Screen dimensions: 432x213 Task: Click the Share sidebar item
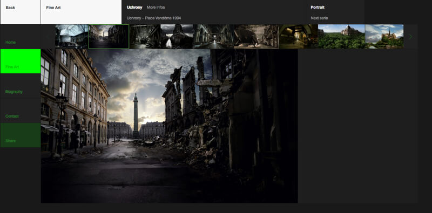click(x=21, y=135)
